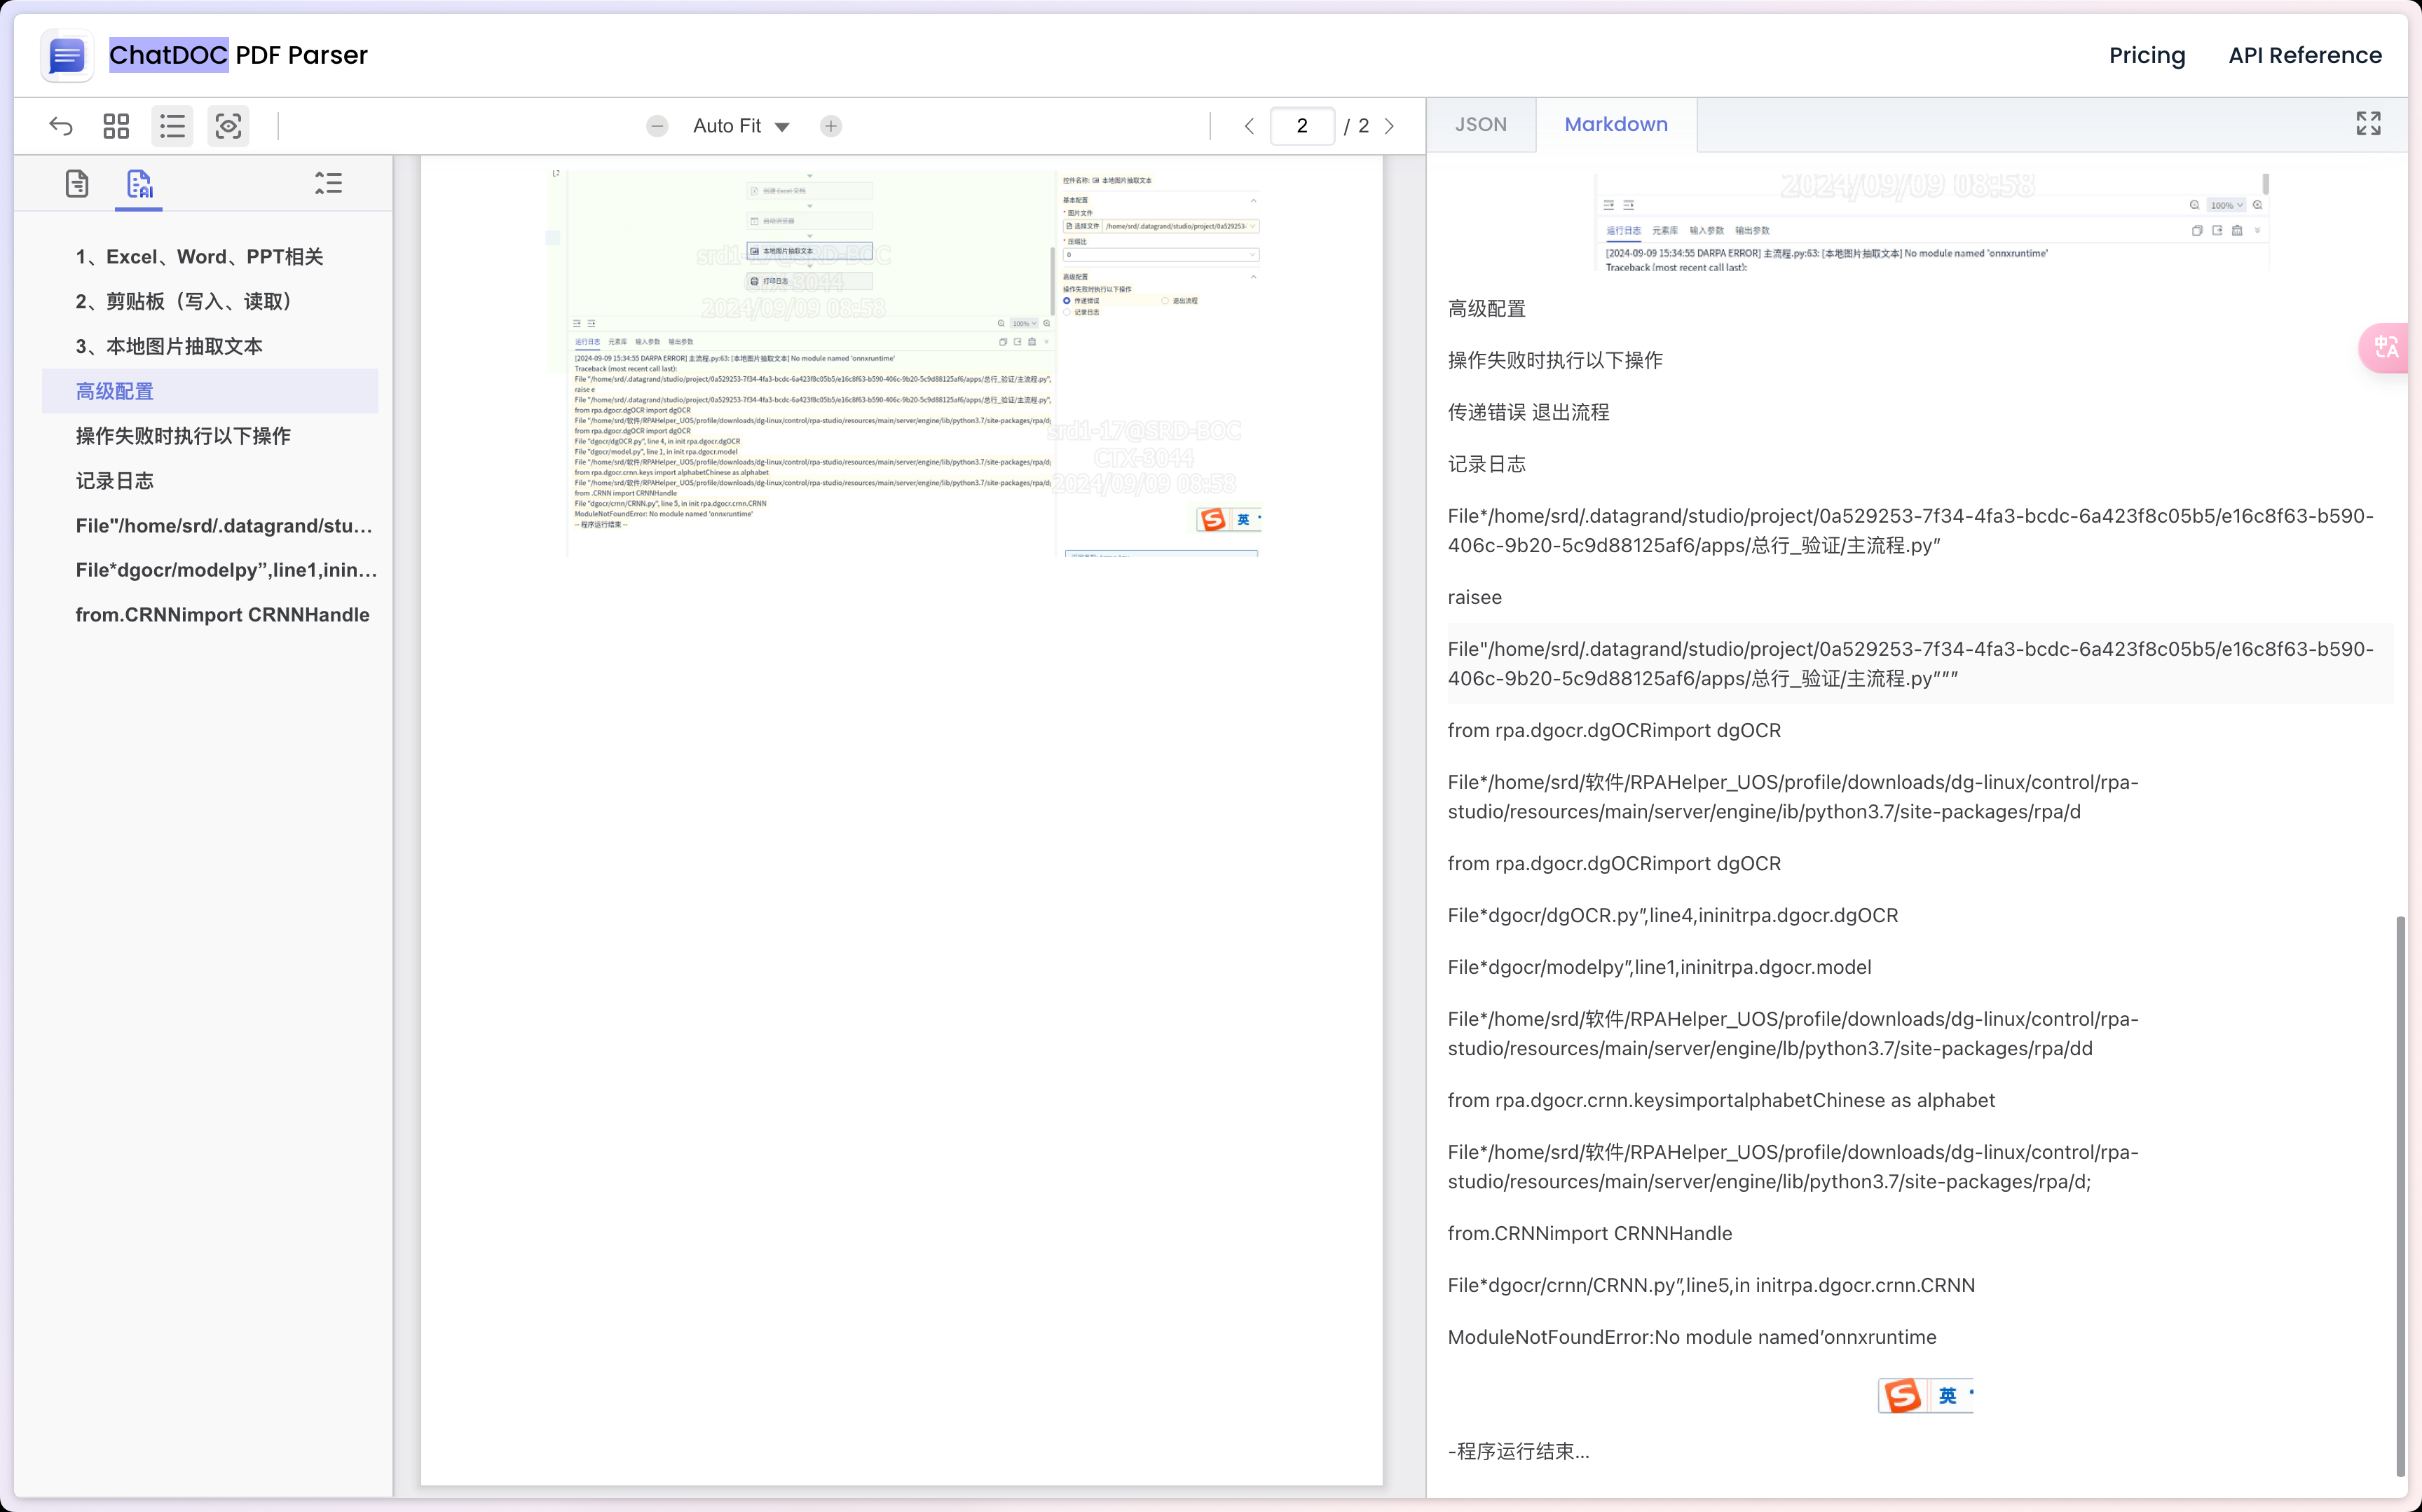Open the API Reference link
Image resolution: width=2422 pixels, height=1512 pixels.
coord(2305,55)
